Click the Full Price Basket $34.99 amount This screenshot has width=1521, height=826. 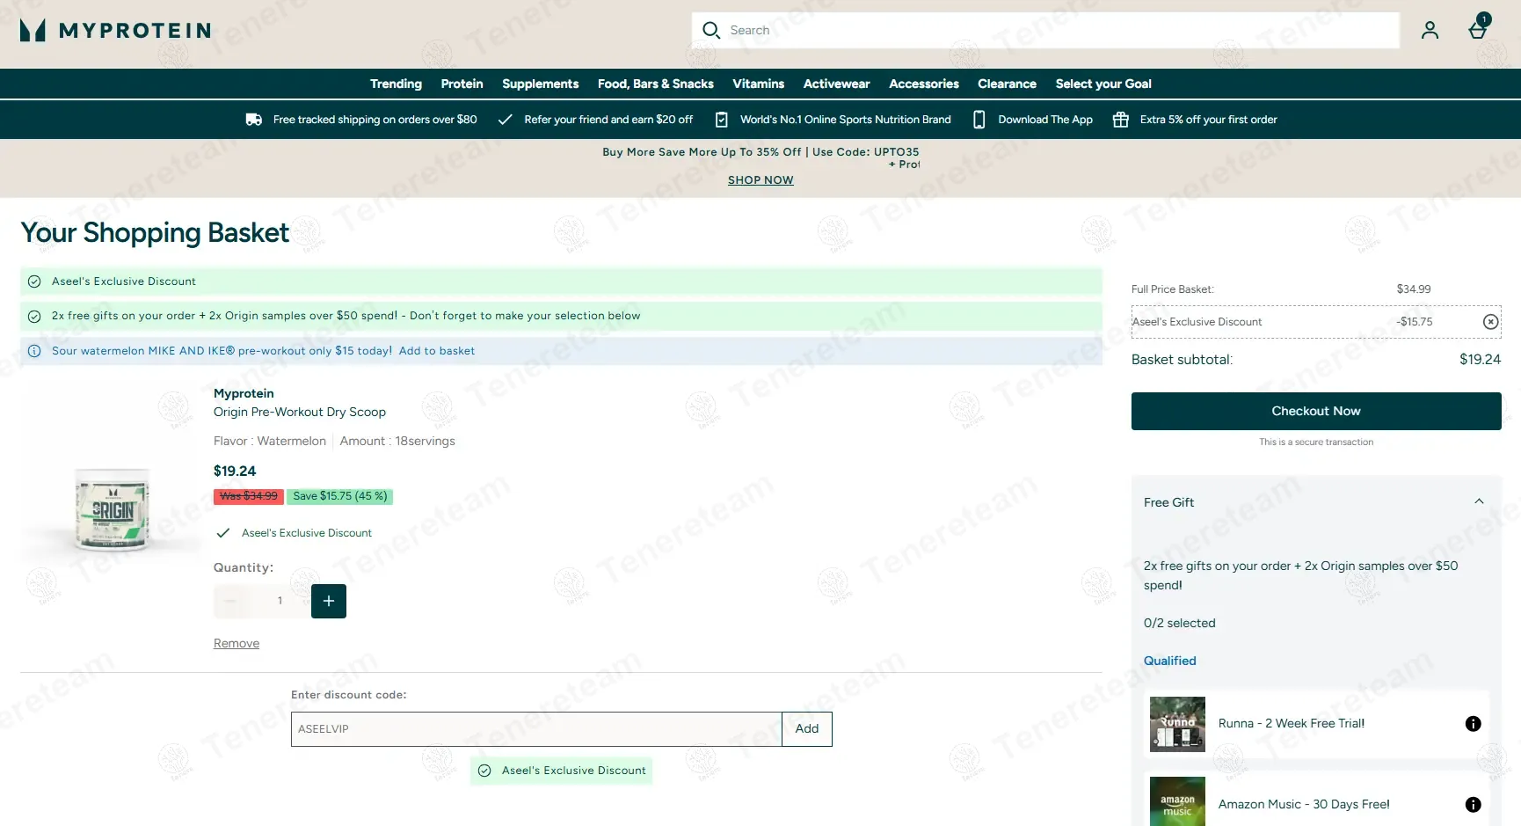[1413, 289]
